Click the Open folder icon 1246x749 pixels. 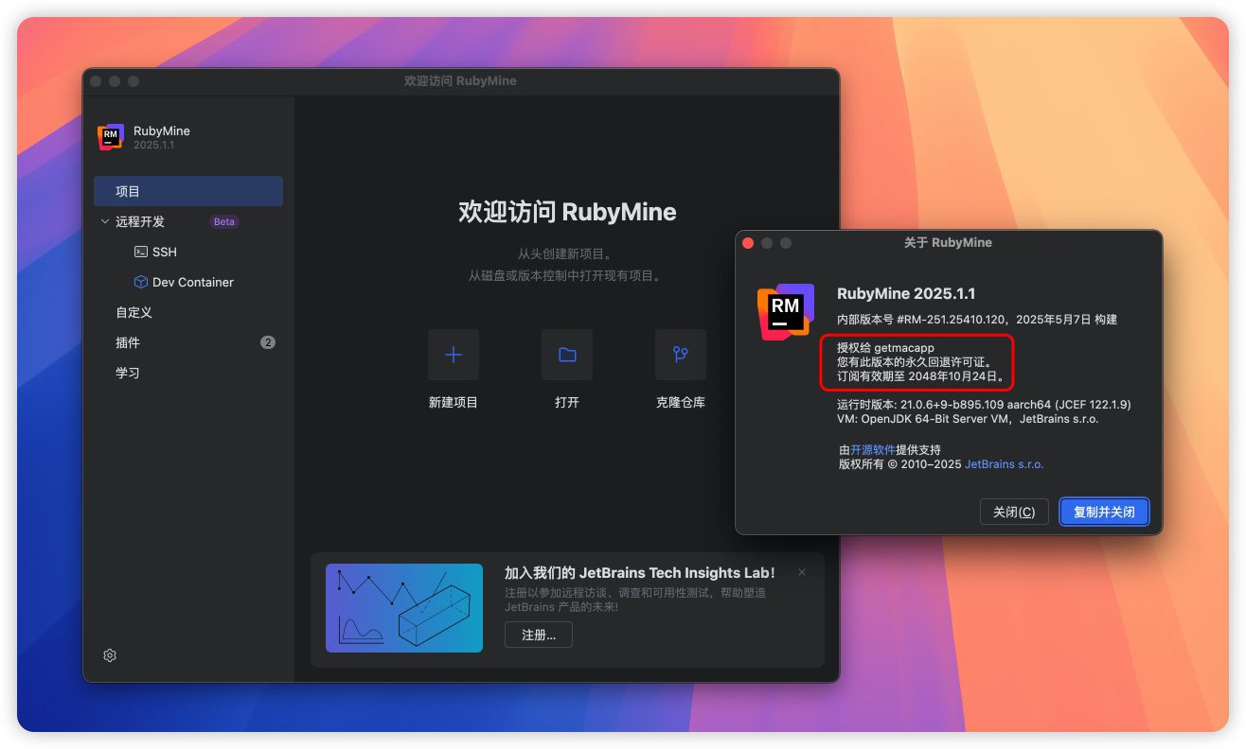click(x=567, y=355)
